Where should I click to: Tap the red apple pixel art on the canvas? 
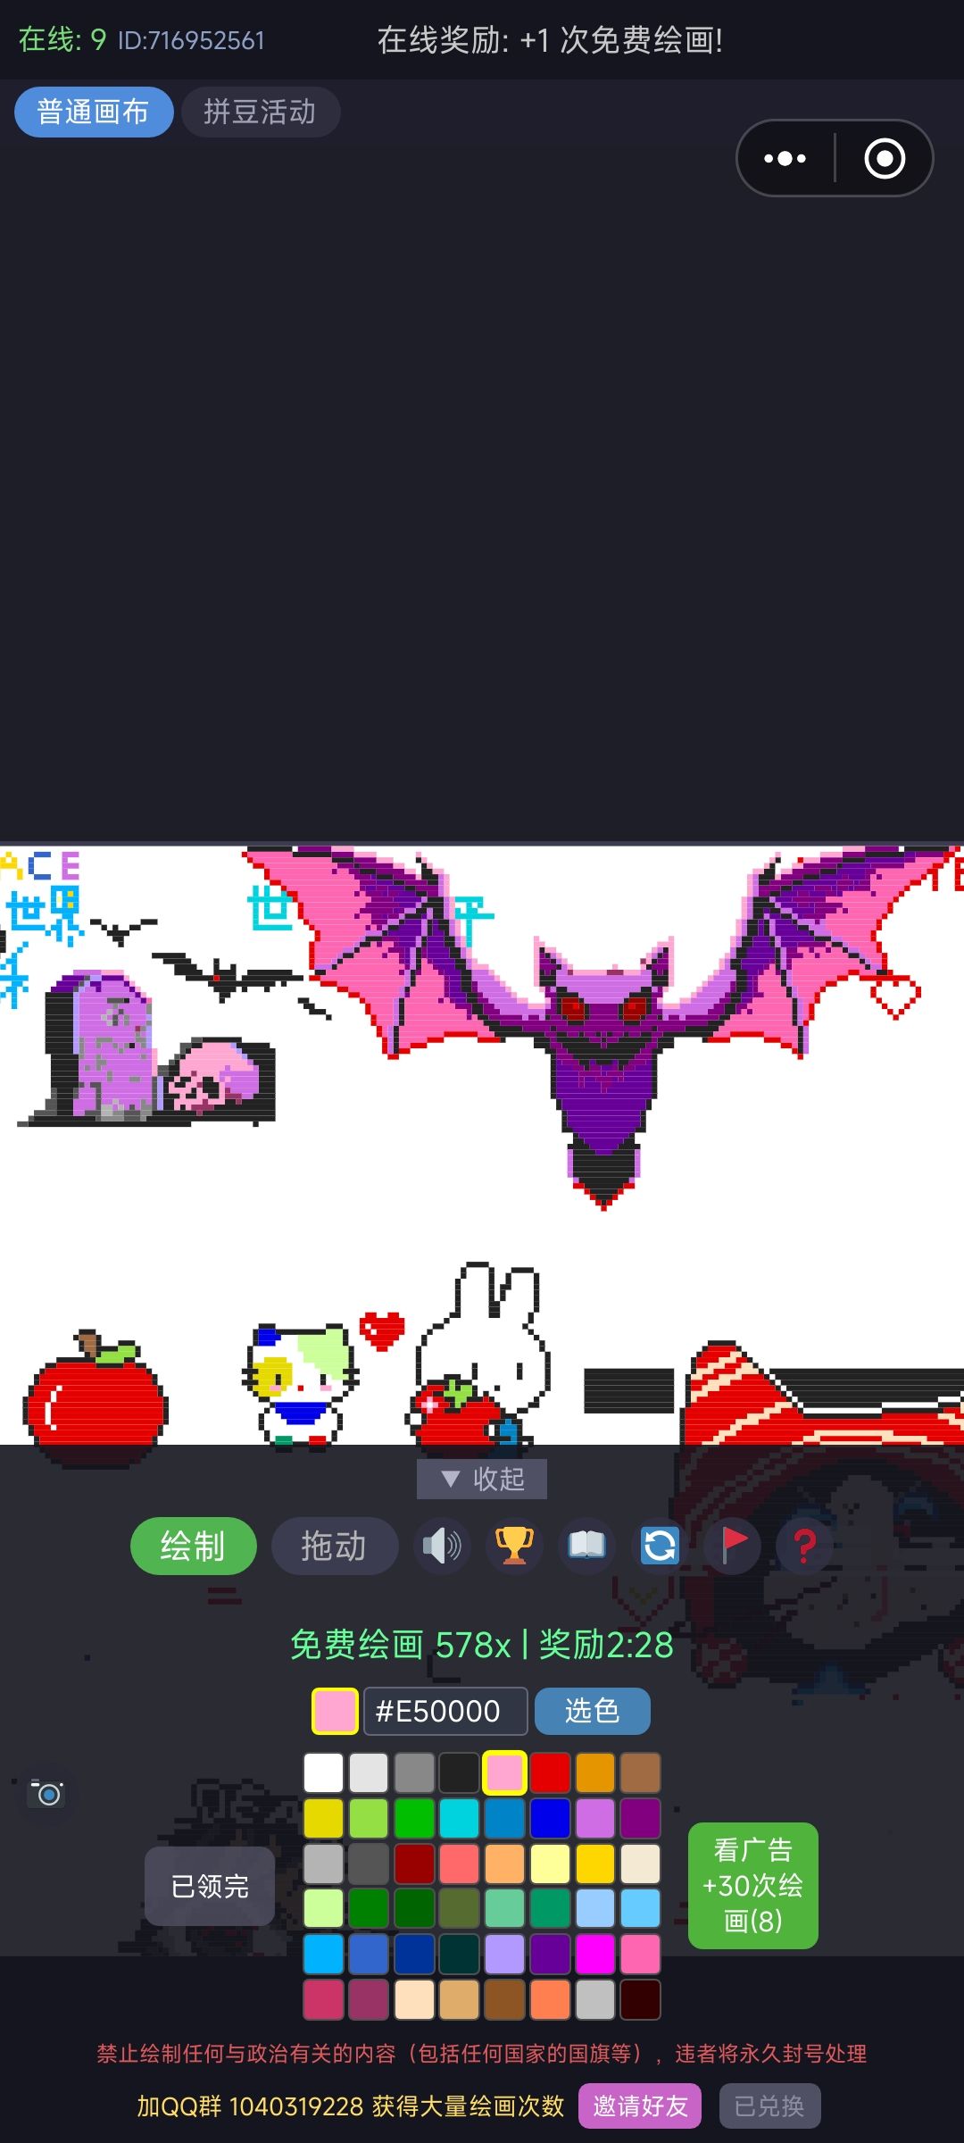[96, 1398]
